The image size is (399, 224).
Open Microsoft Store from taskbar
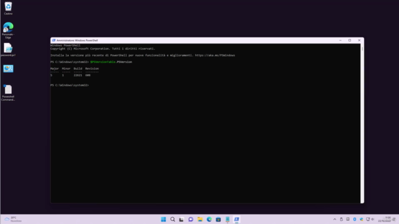(x=218, y=220)
